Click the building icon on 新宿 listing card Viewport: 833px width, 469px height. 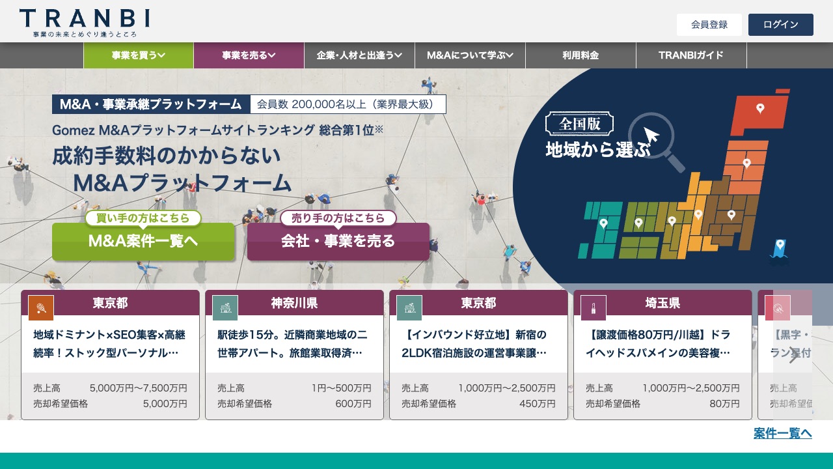coord(409,308)
